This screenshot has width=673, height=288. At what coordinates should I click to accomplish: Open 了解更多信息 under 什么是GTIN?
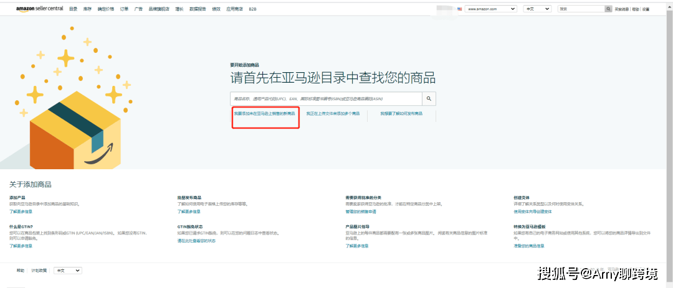[21, 246]
